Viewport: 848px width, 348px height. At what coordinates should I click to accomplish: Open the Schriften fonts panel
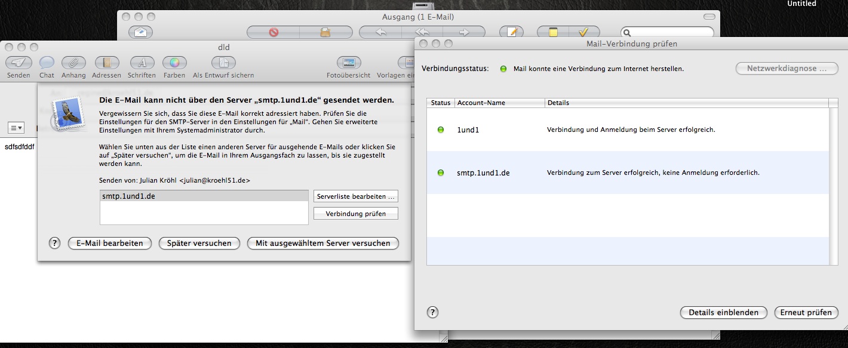pyautogui.click(x=142, y=63)
